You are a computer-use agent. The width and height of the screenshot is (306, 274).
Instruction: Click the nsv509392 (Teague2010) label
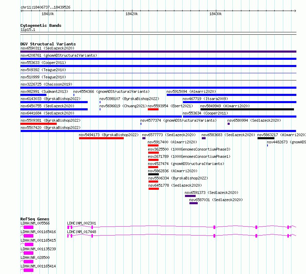pyautogui.click(x=43, y=70)
